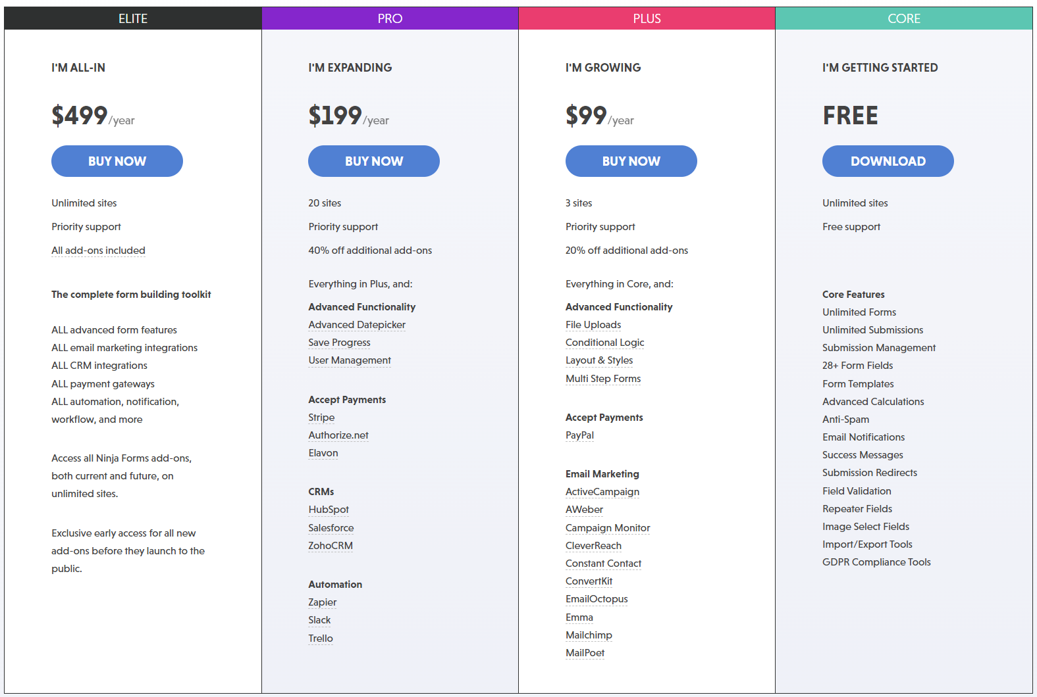Screen dimensions: 1037x697
Task: Click the Download button for Core plan
Action: [888, 161]
